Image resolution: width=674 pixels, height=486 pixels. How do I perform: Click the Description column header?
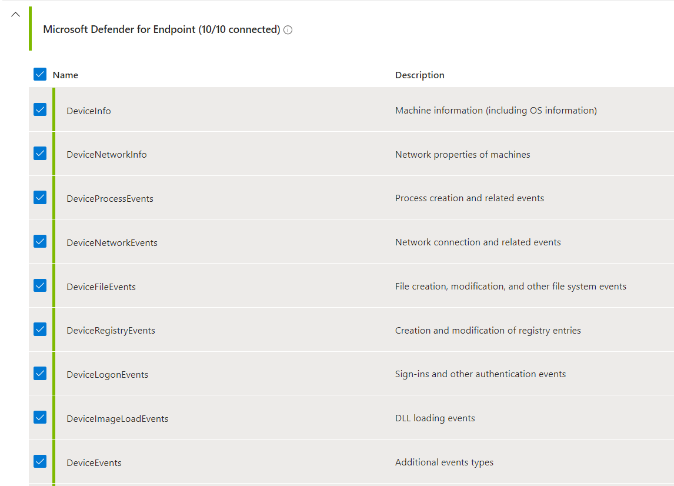click(419, 75)
